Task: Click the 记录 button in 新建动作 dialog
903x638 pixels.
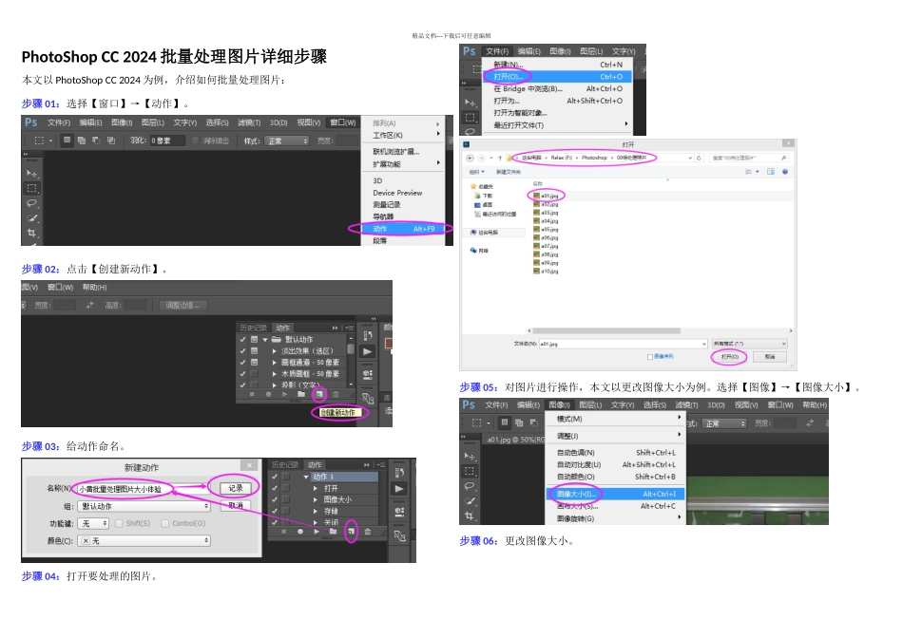Action: point(236,488)
